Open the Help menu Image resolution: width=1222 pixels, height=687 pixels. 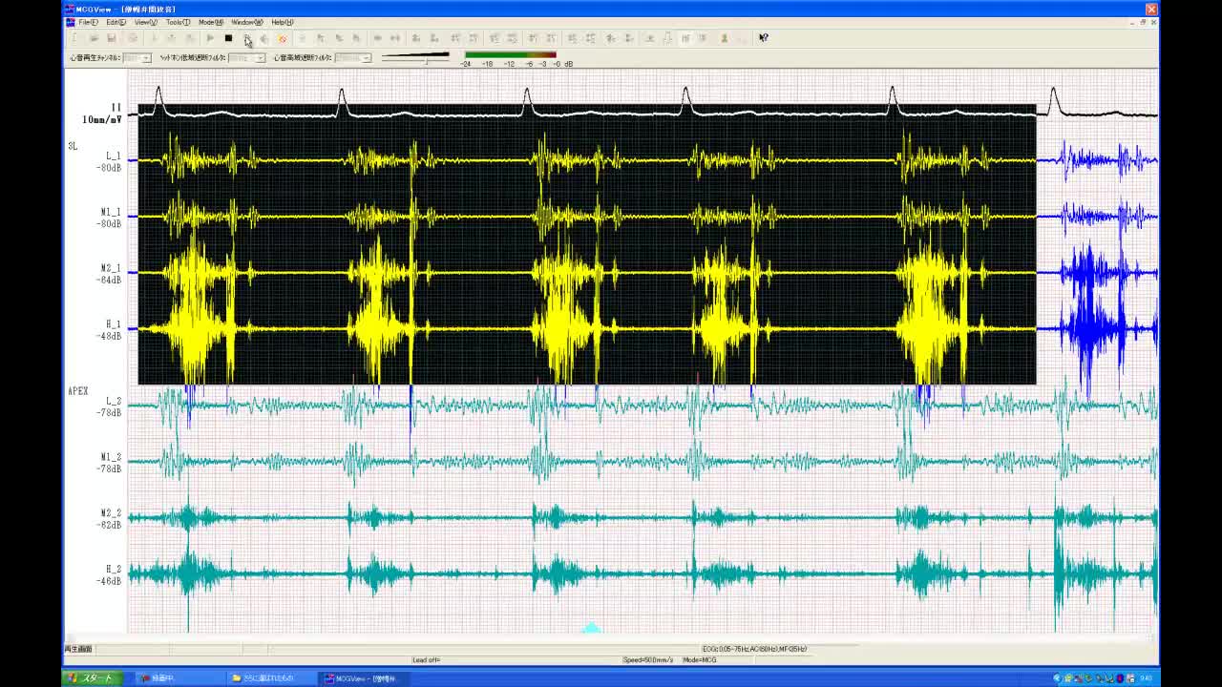[x=283, y=22]
